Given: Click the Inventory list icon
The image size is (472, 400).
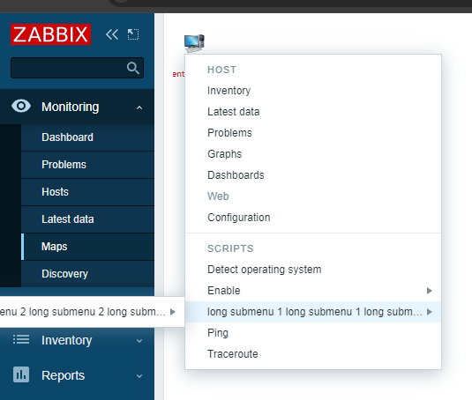Looking at the screenshot, I should [21, 340].
